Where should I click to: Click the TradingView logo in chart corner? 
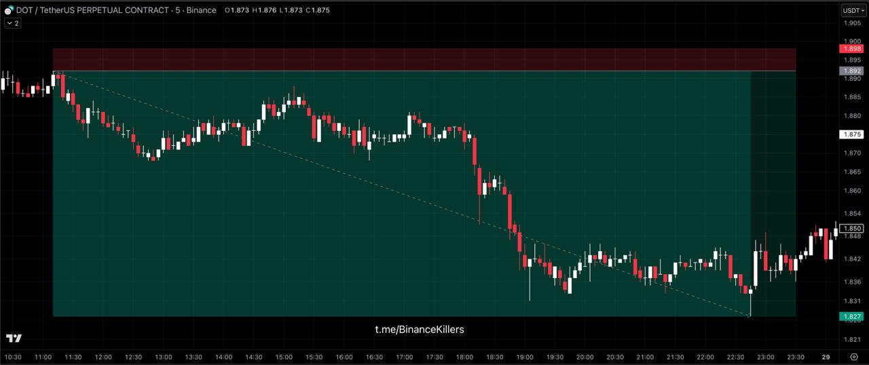click(x=14, y=338)
